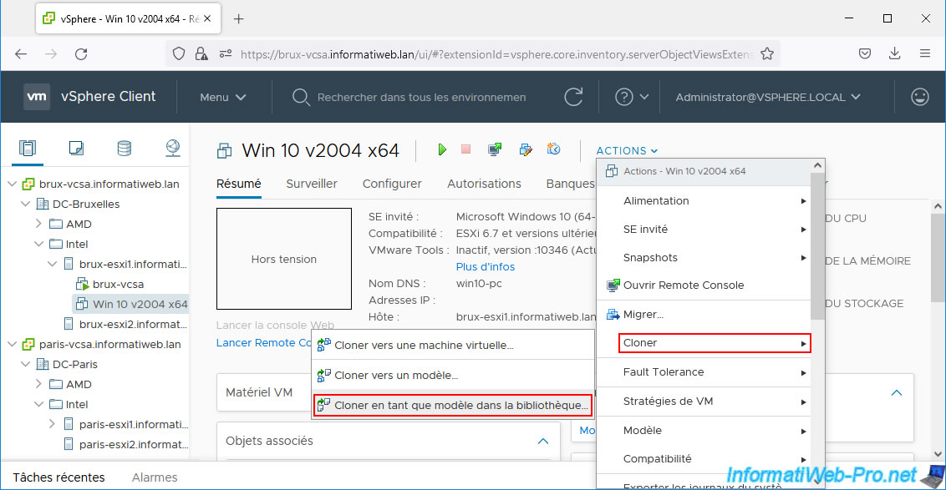Open the ACTIONS dropdown
This screenshot has height=490, width=946.
(627, 151)
